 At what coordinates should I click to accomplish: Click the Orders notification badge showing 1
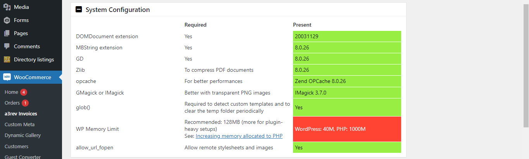point(25,103)
